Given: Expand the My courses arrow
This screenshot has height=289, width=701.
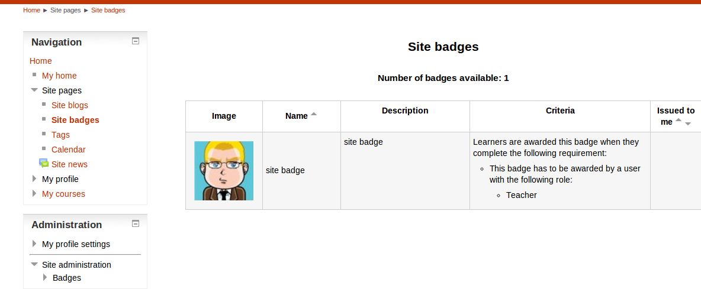Looking at the screenshot, I should 34,194.
